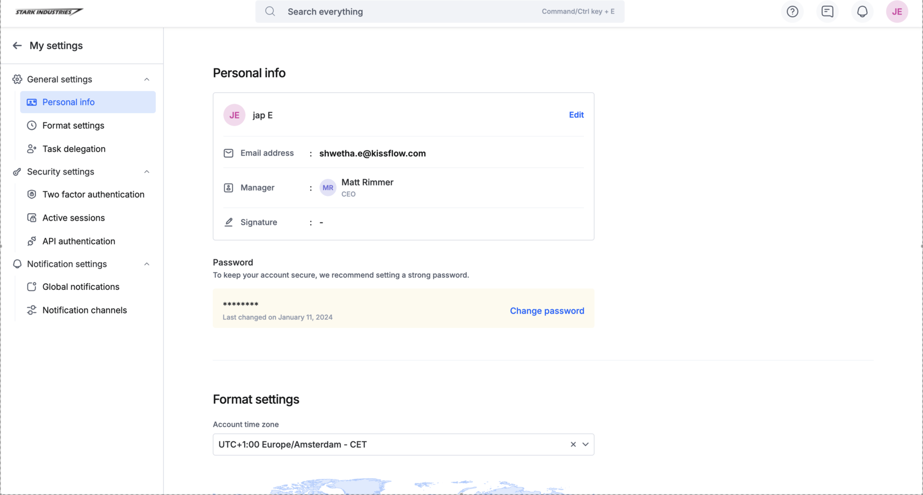Click the Security settings key icon

(17, 172)
